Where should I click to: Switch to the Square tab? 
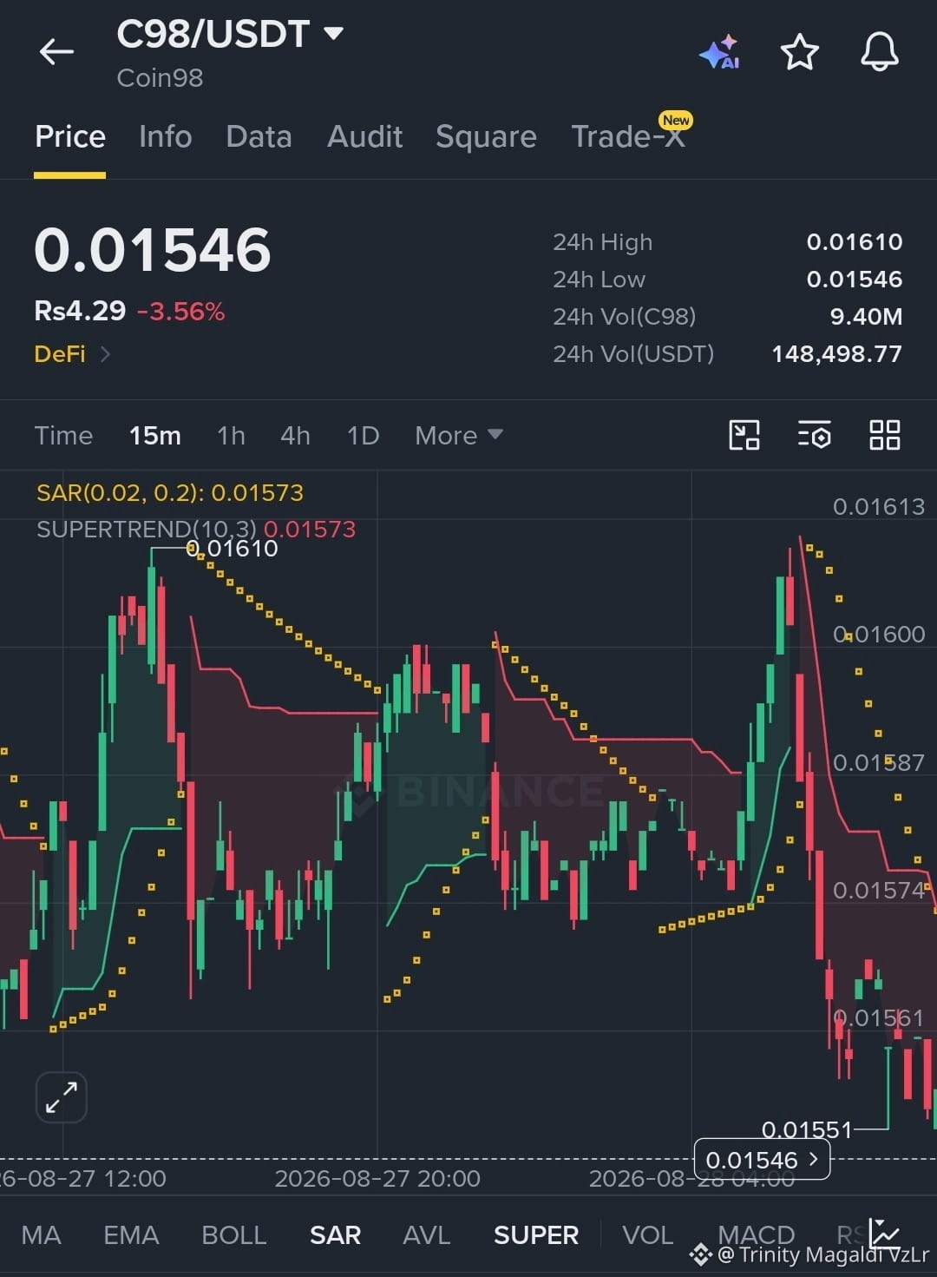click(x=486, y=137)
